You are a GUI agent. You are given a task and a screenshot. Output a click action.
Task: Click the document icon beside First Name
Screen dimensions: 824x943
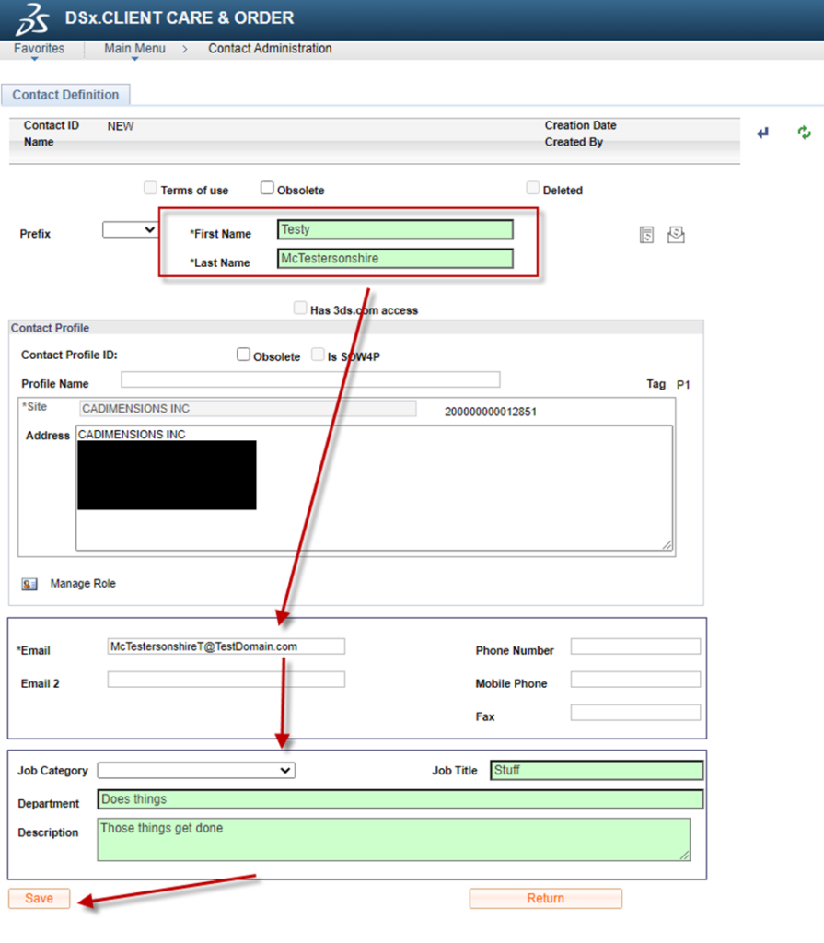646,235
